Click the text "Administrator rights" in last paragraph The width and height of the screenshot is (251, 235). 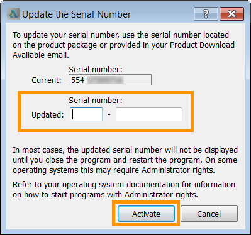pos(161,195)
